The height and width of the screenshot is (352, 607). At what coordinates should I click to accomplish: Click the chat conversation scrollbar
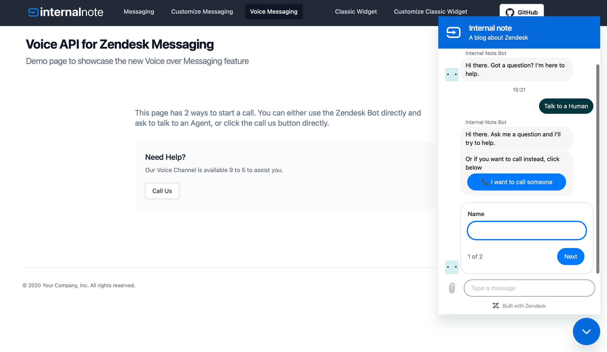coord(598,168)
